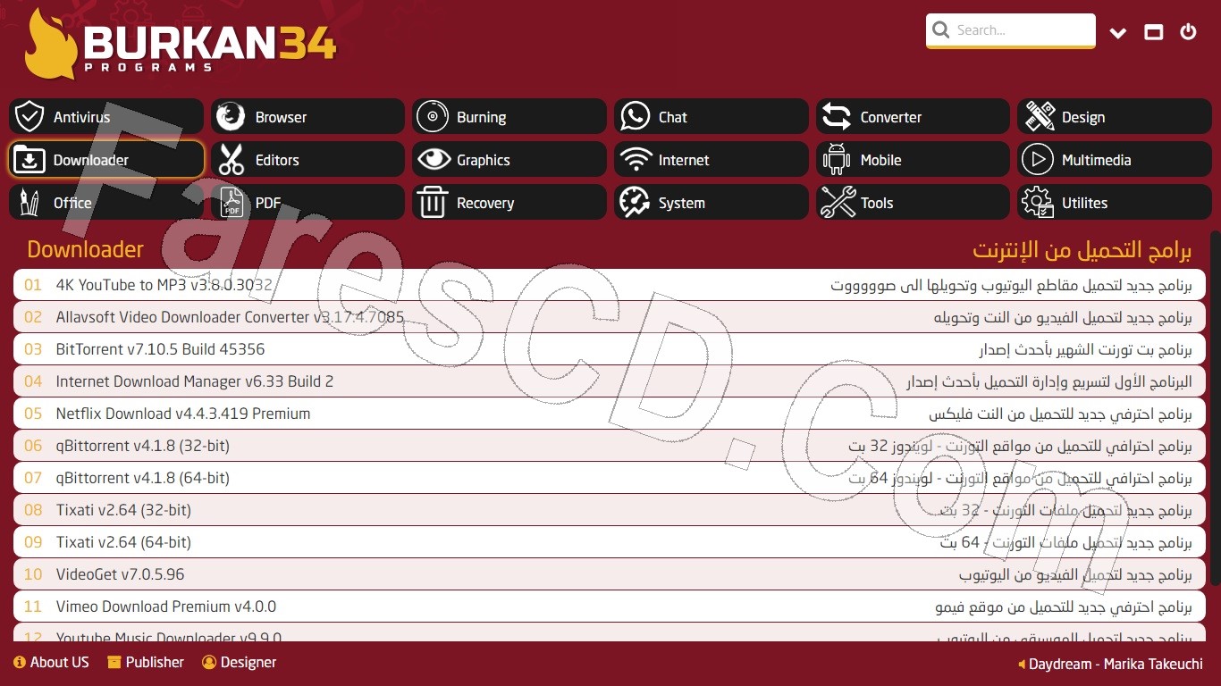Viewport: 1221px width, 686px height.
Task: Click the program list vertical scrollbar
Action: click(1215, 407)
